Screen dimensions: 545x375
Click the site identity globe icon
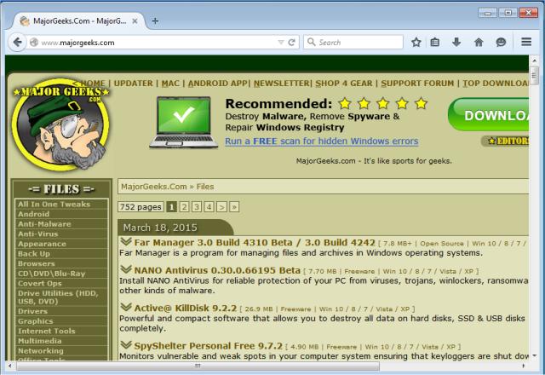(34, 43)
